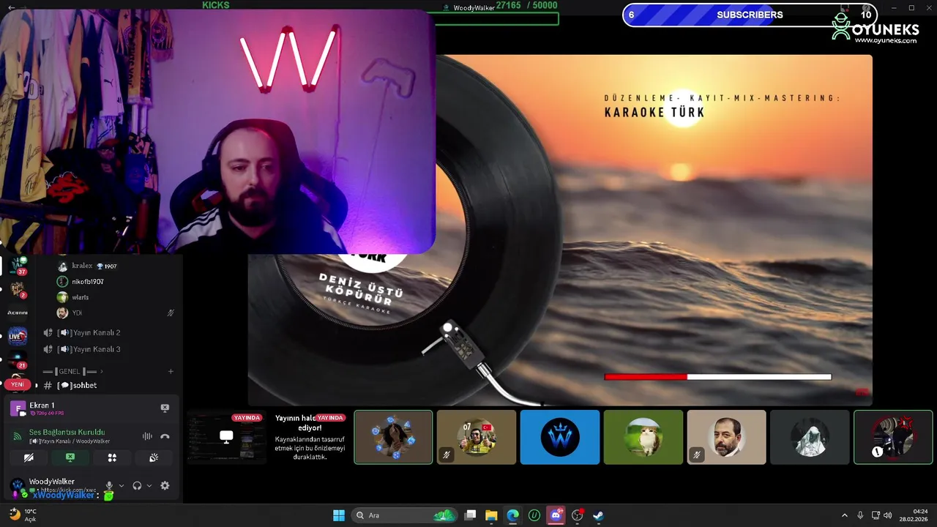Image resolution: width=937 pixels, height=527 pixels.
Task: Select the bearded man avatar participant tile
Action: tap(727, 437)
